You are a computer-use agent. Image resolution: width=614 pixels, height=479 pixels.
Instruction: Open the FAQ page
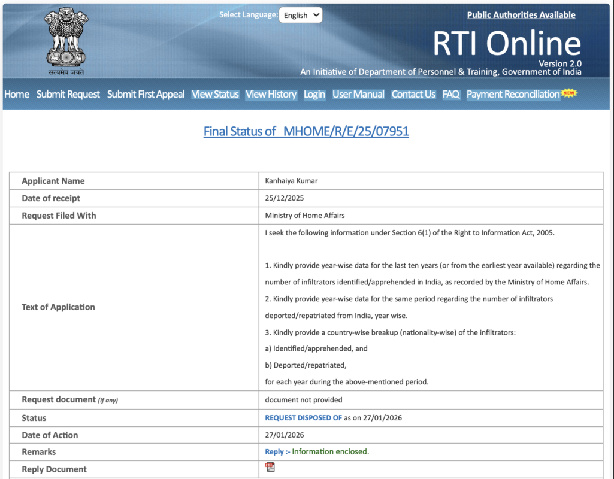pos(451,94)
